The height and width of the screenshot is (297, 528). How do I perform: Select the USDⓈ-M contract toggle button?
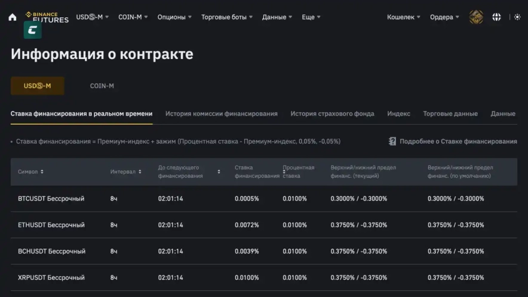coord(38,86)
